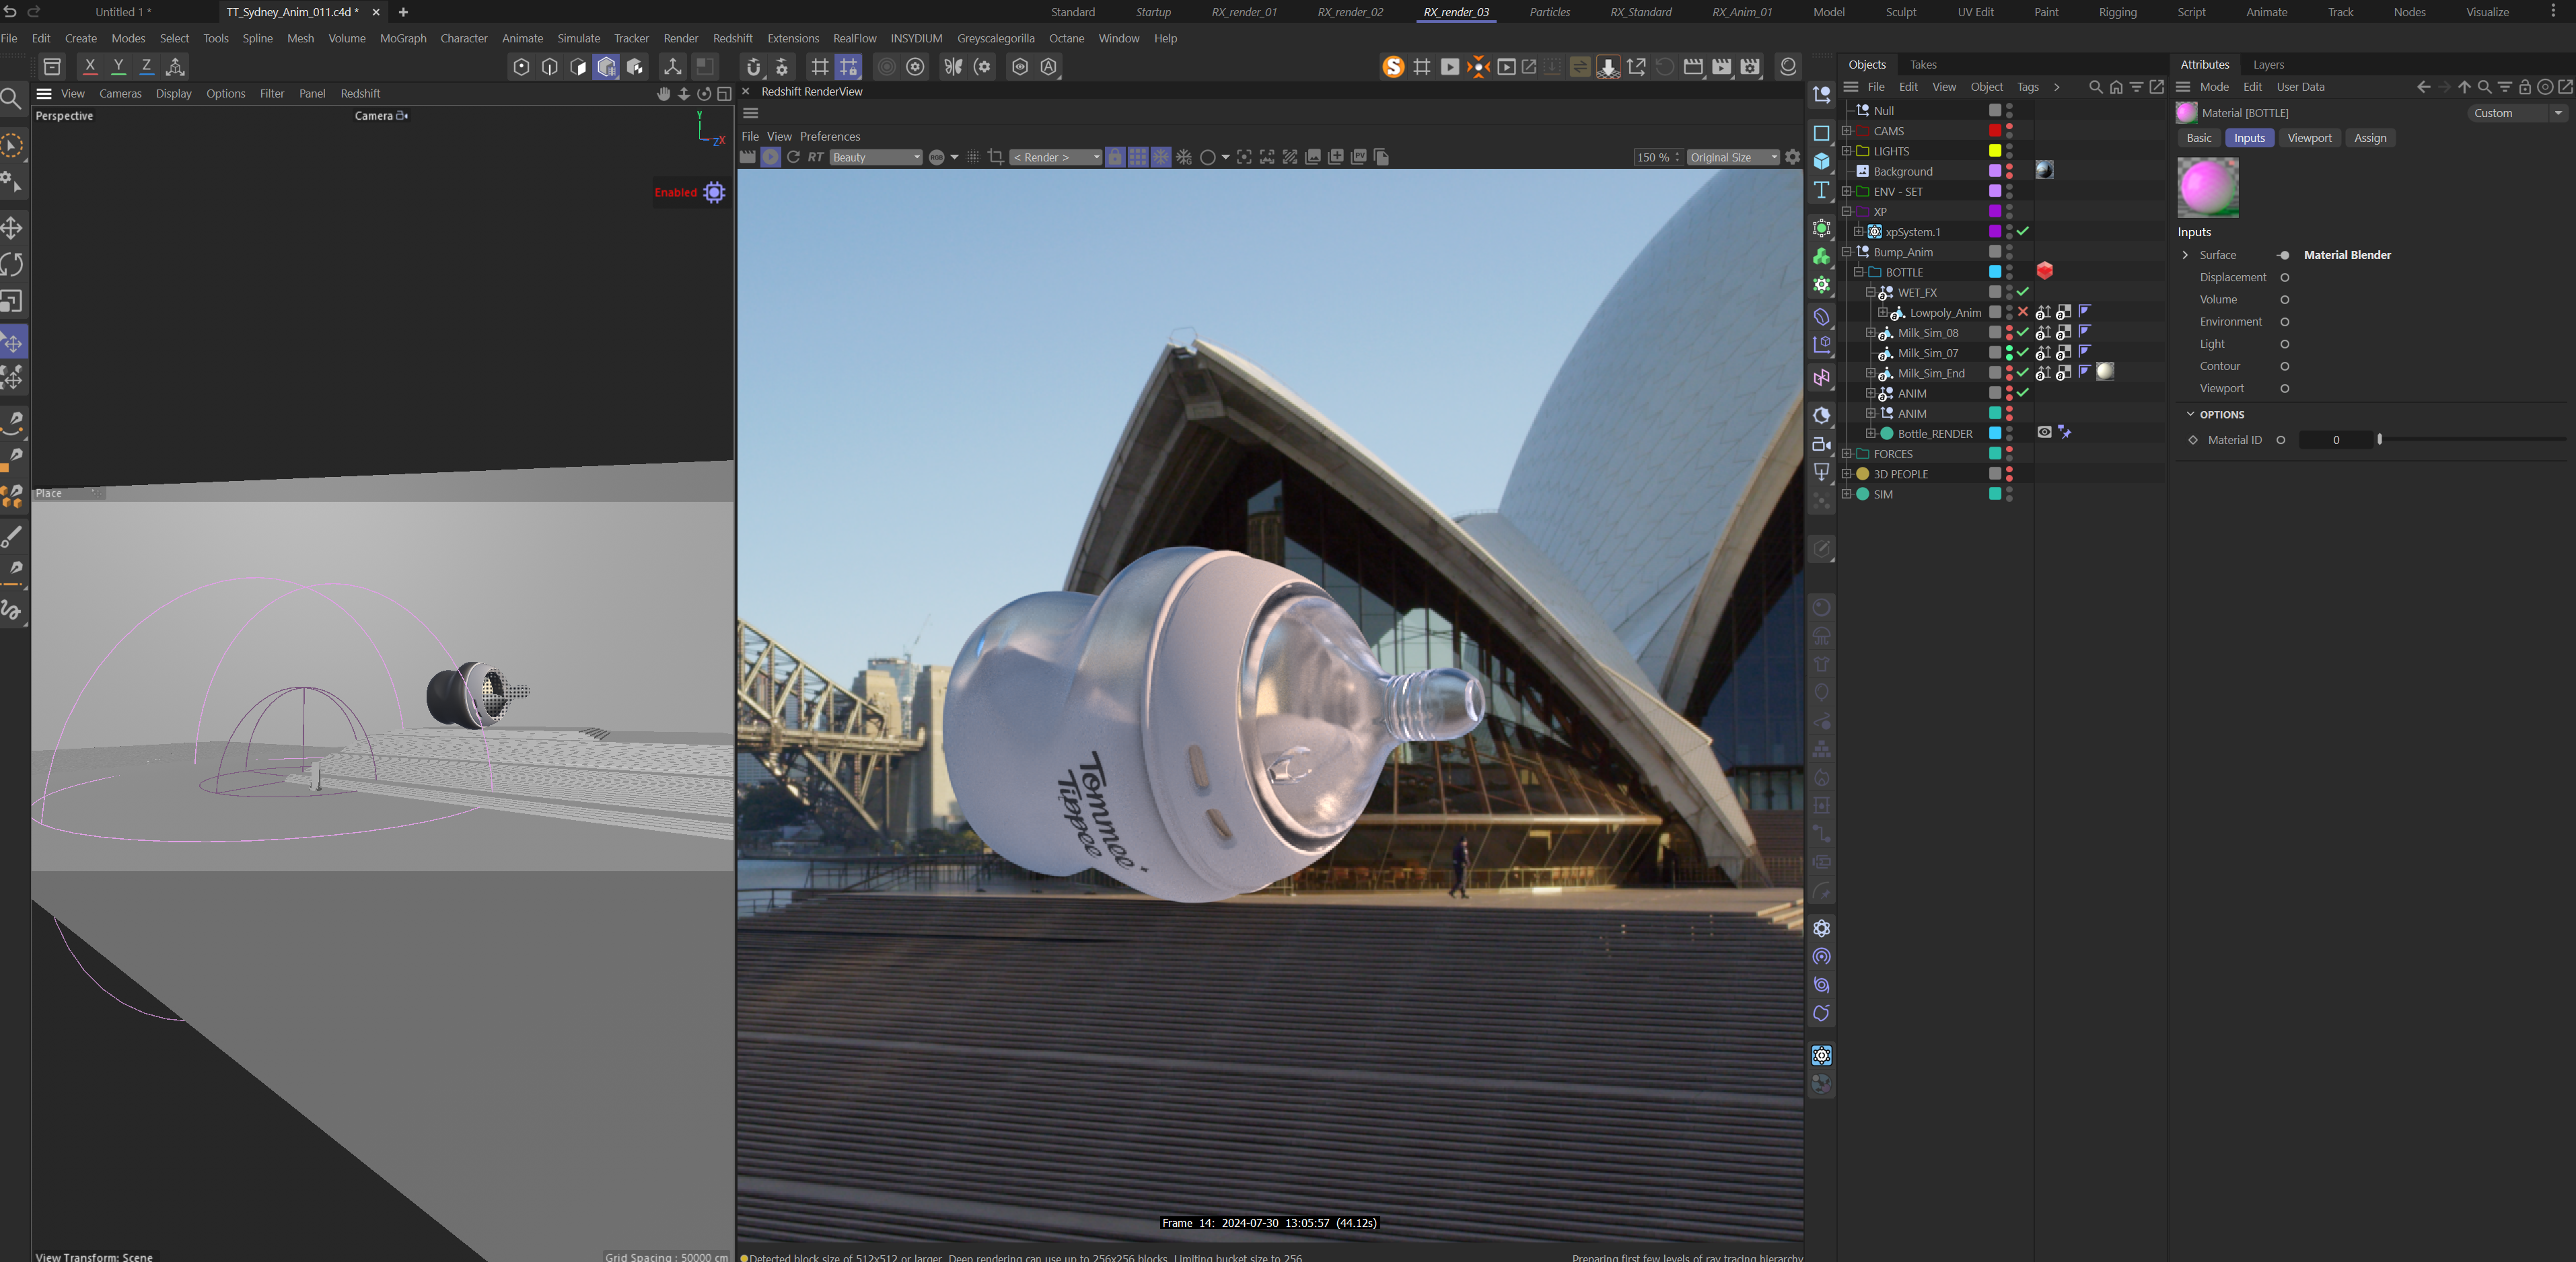Click the refresh icon in Redshift RenderView
The image size is (2576, 1262).
tap(793, 157)
